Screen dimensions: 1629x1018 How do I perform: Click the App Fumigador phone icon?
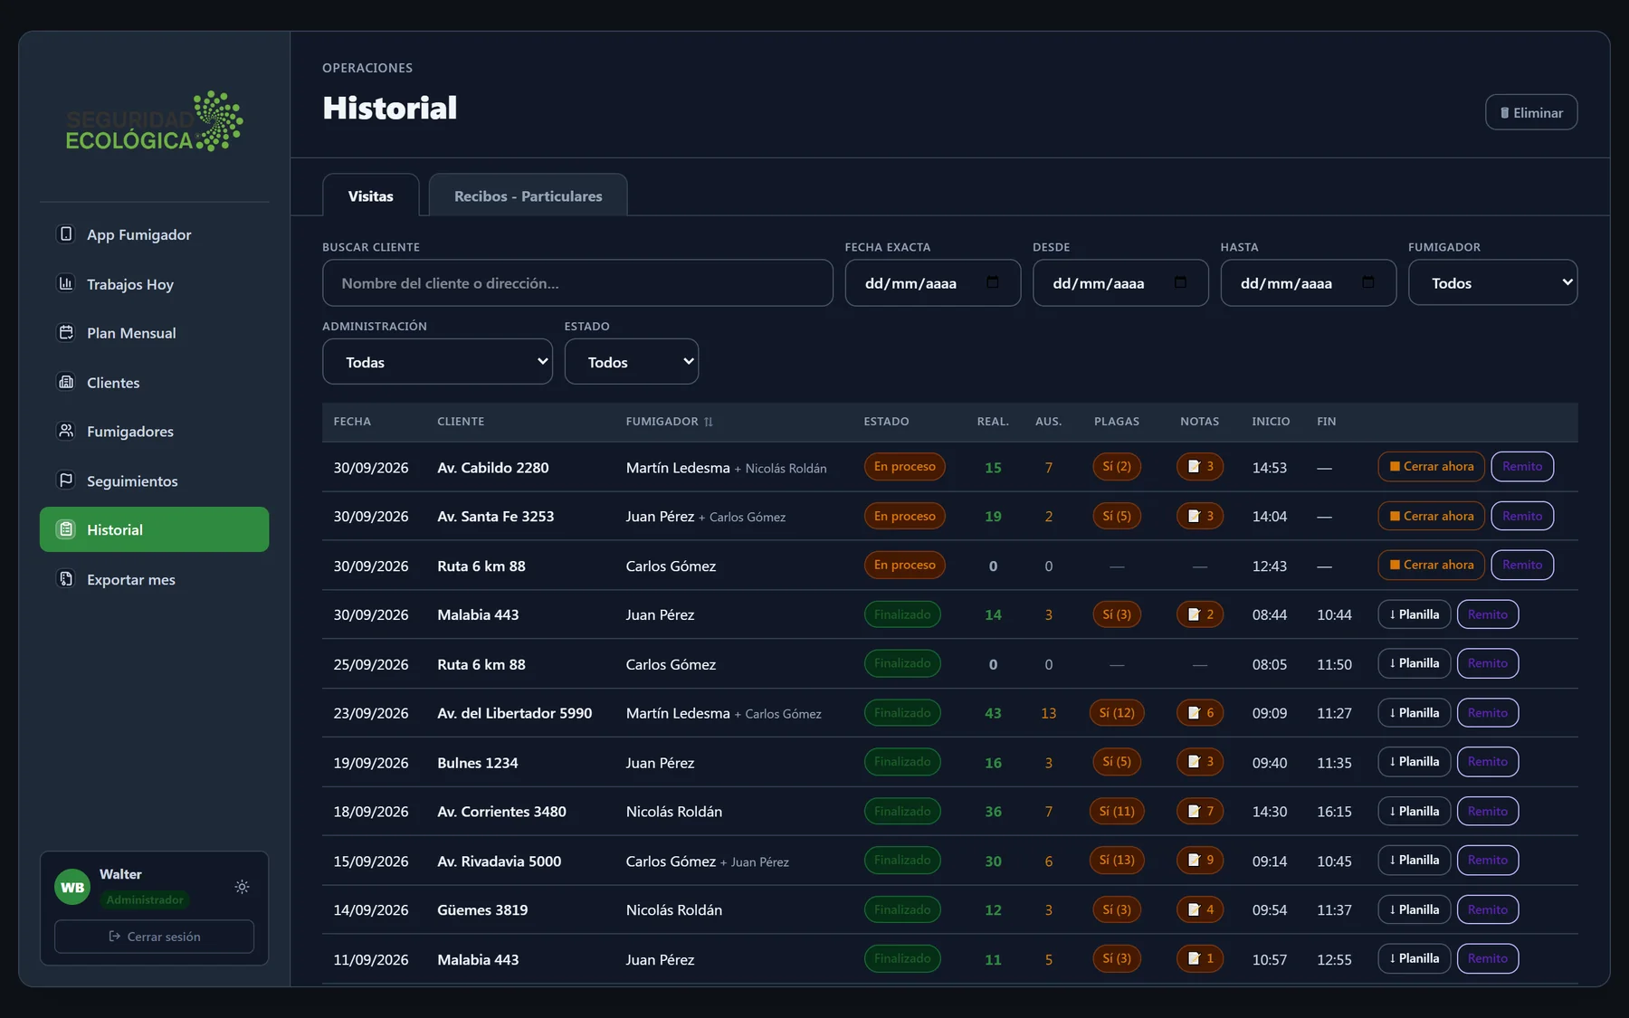coord(66,234)
